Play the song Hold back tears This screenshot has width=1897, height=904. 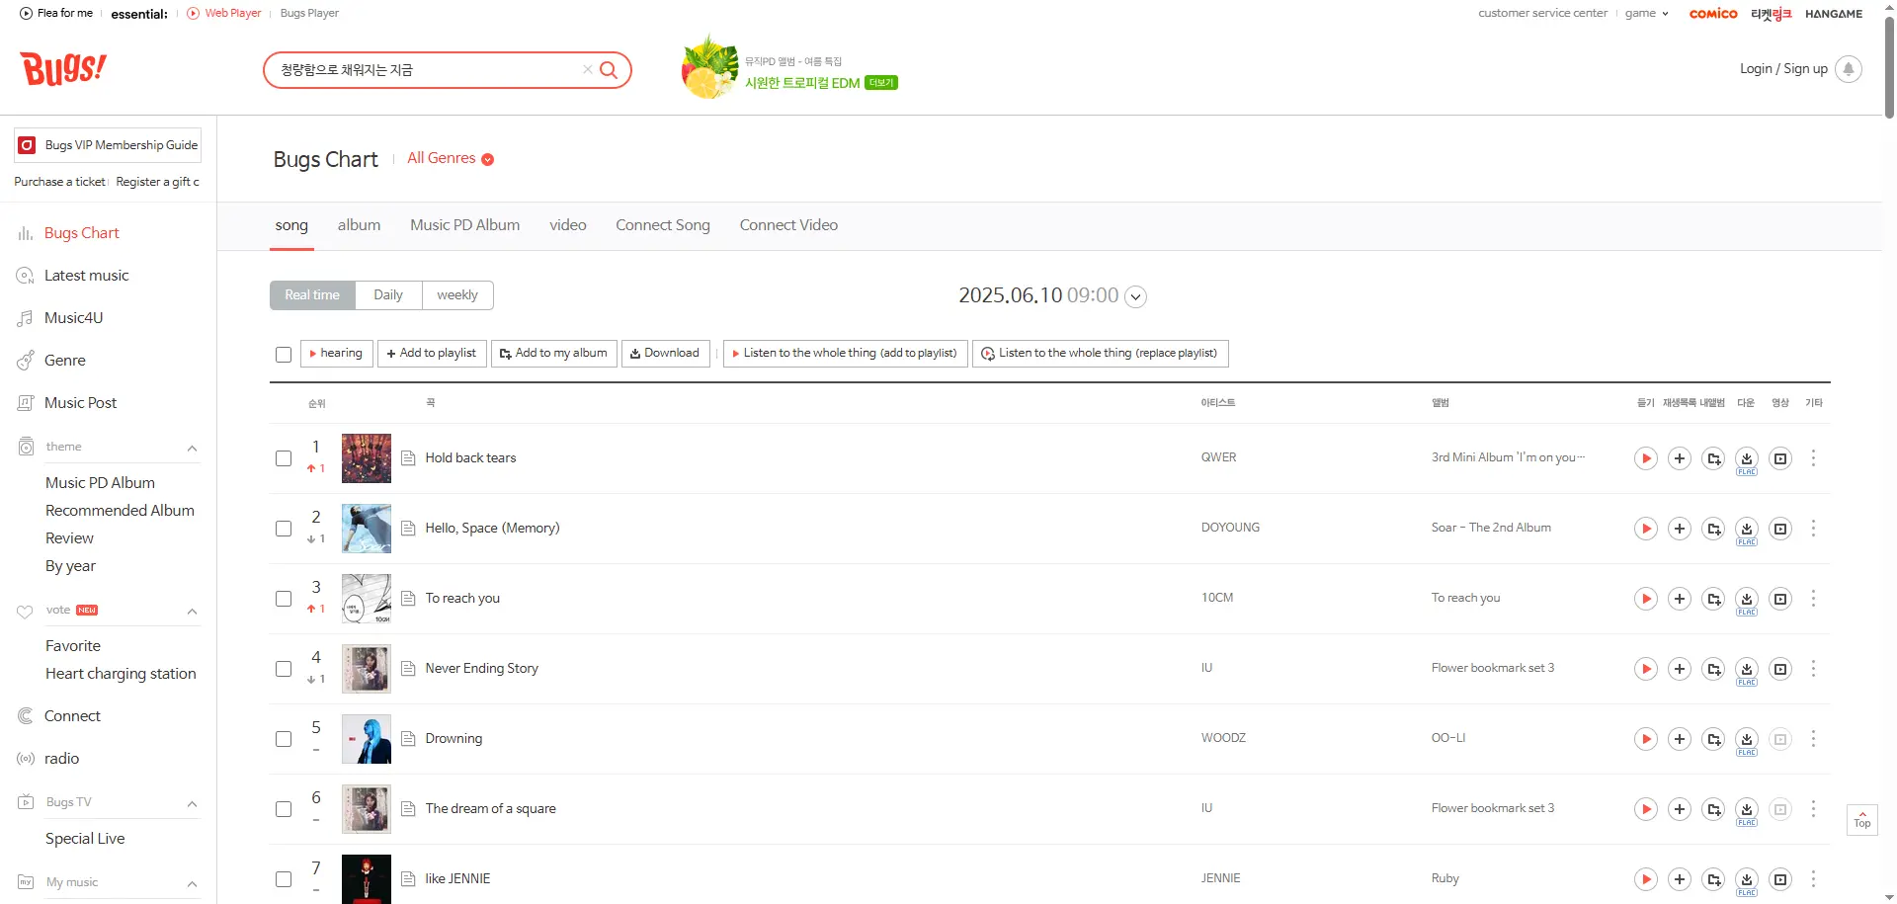[x=1645, y=458]
